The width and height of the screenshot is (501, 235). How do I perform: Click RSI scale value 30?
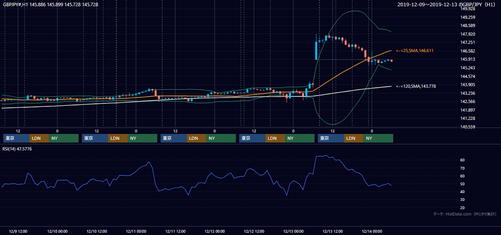tap(463, 200)
